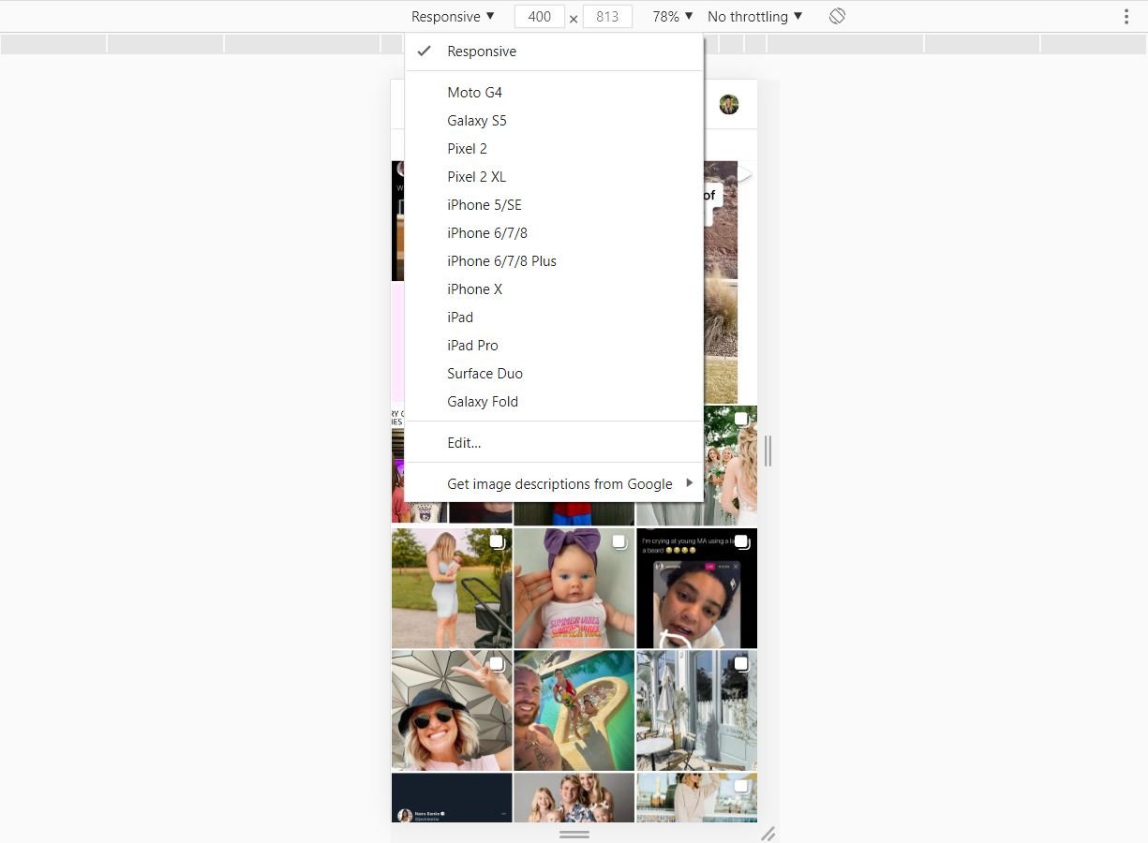Select Pixel 2 device
The width and height of the screenshot is (1148, 843).
(x=555, y=148)
